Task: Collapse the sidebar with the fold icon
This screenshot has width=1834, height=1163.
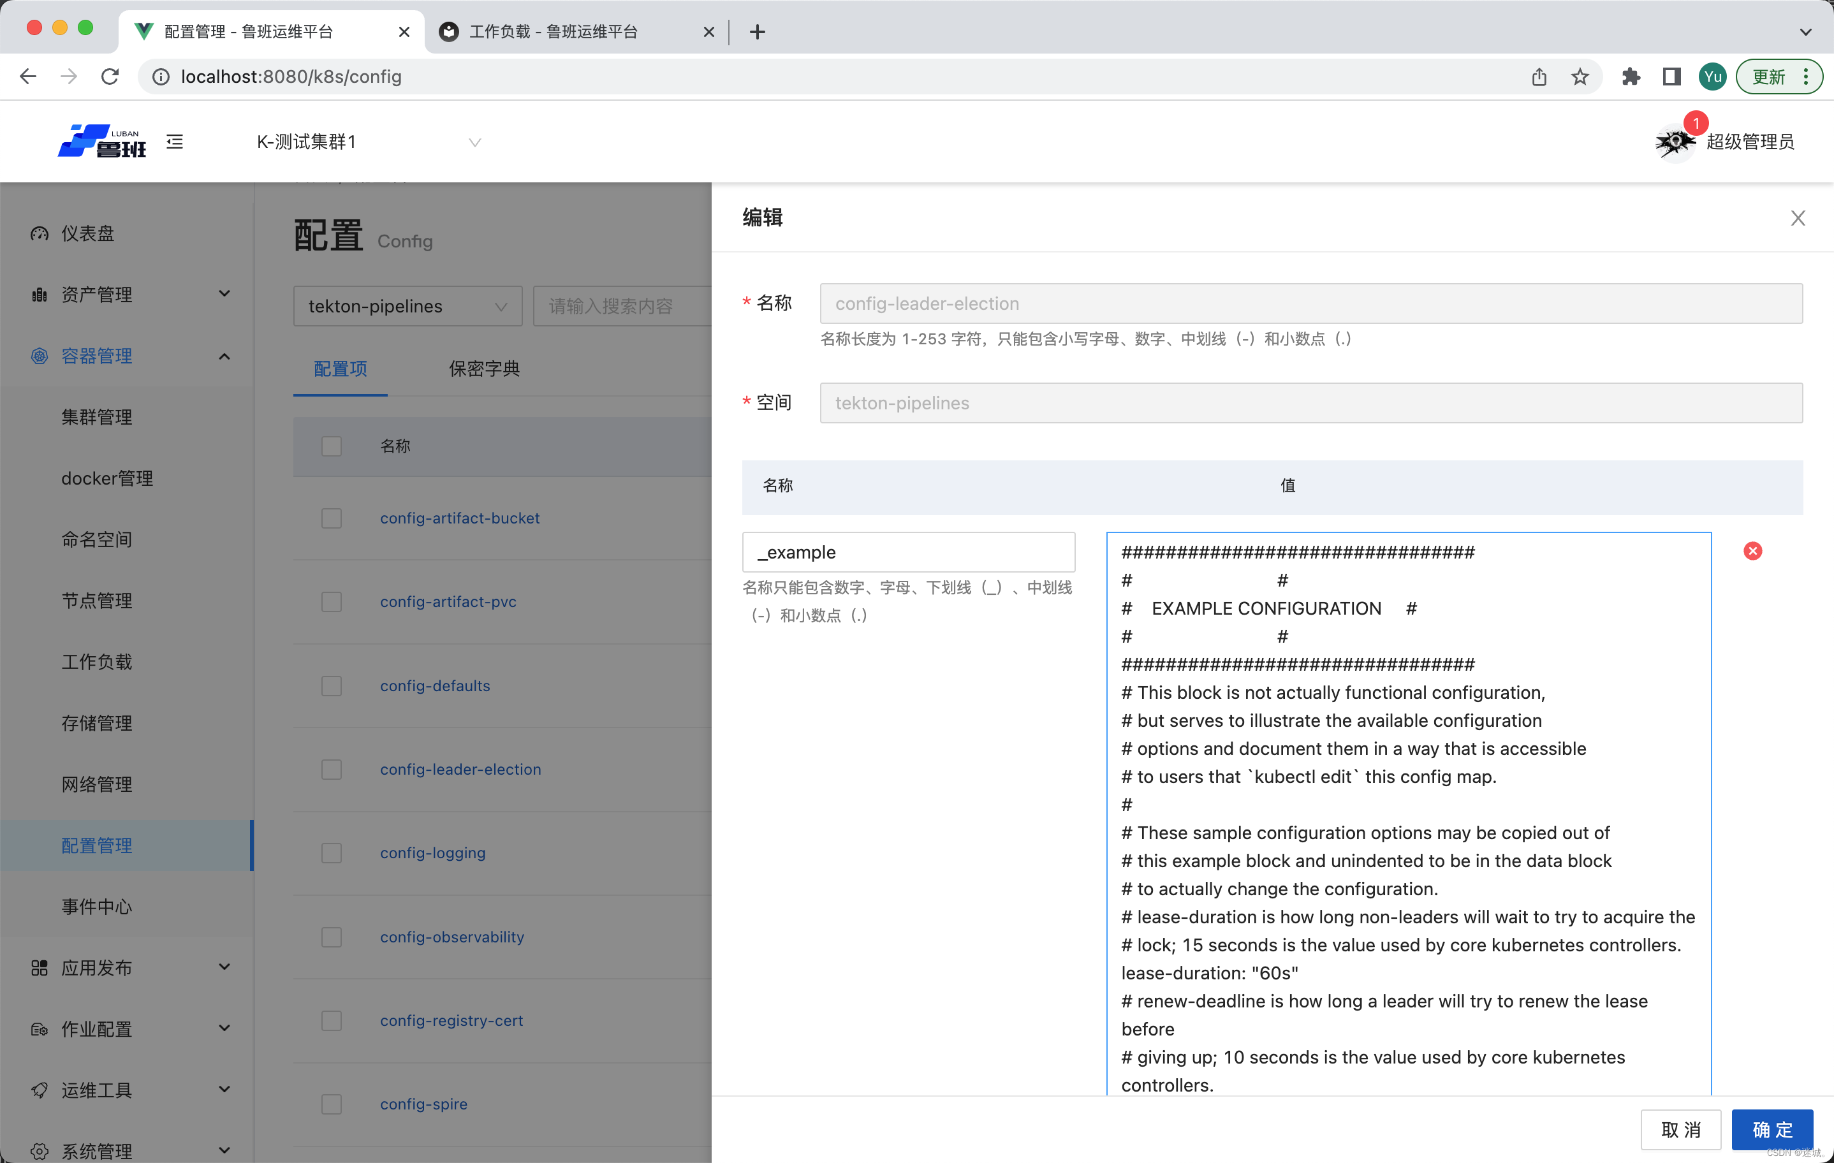Action: [x=175, y=142]
